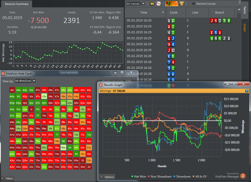Click the Hands count 2391 value

click(x=72, y=20)
